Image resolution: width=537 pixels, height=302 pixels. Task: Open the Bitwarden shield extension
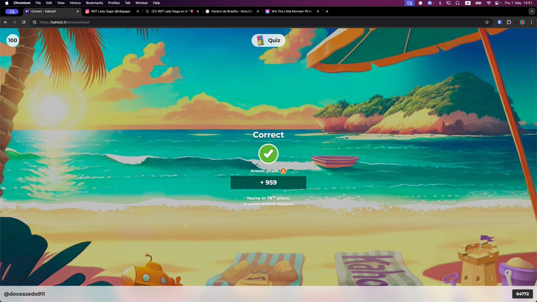point(499,22)
